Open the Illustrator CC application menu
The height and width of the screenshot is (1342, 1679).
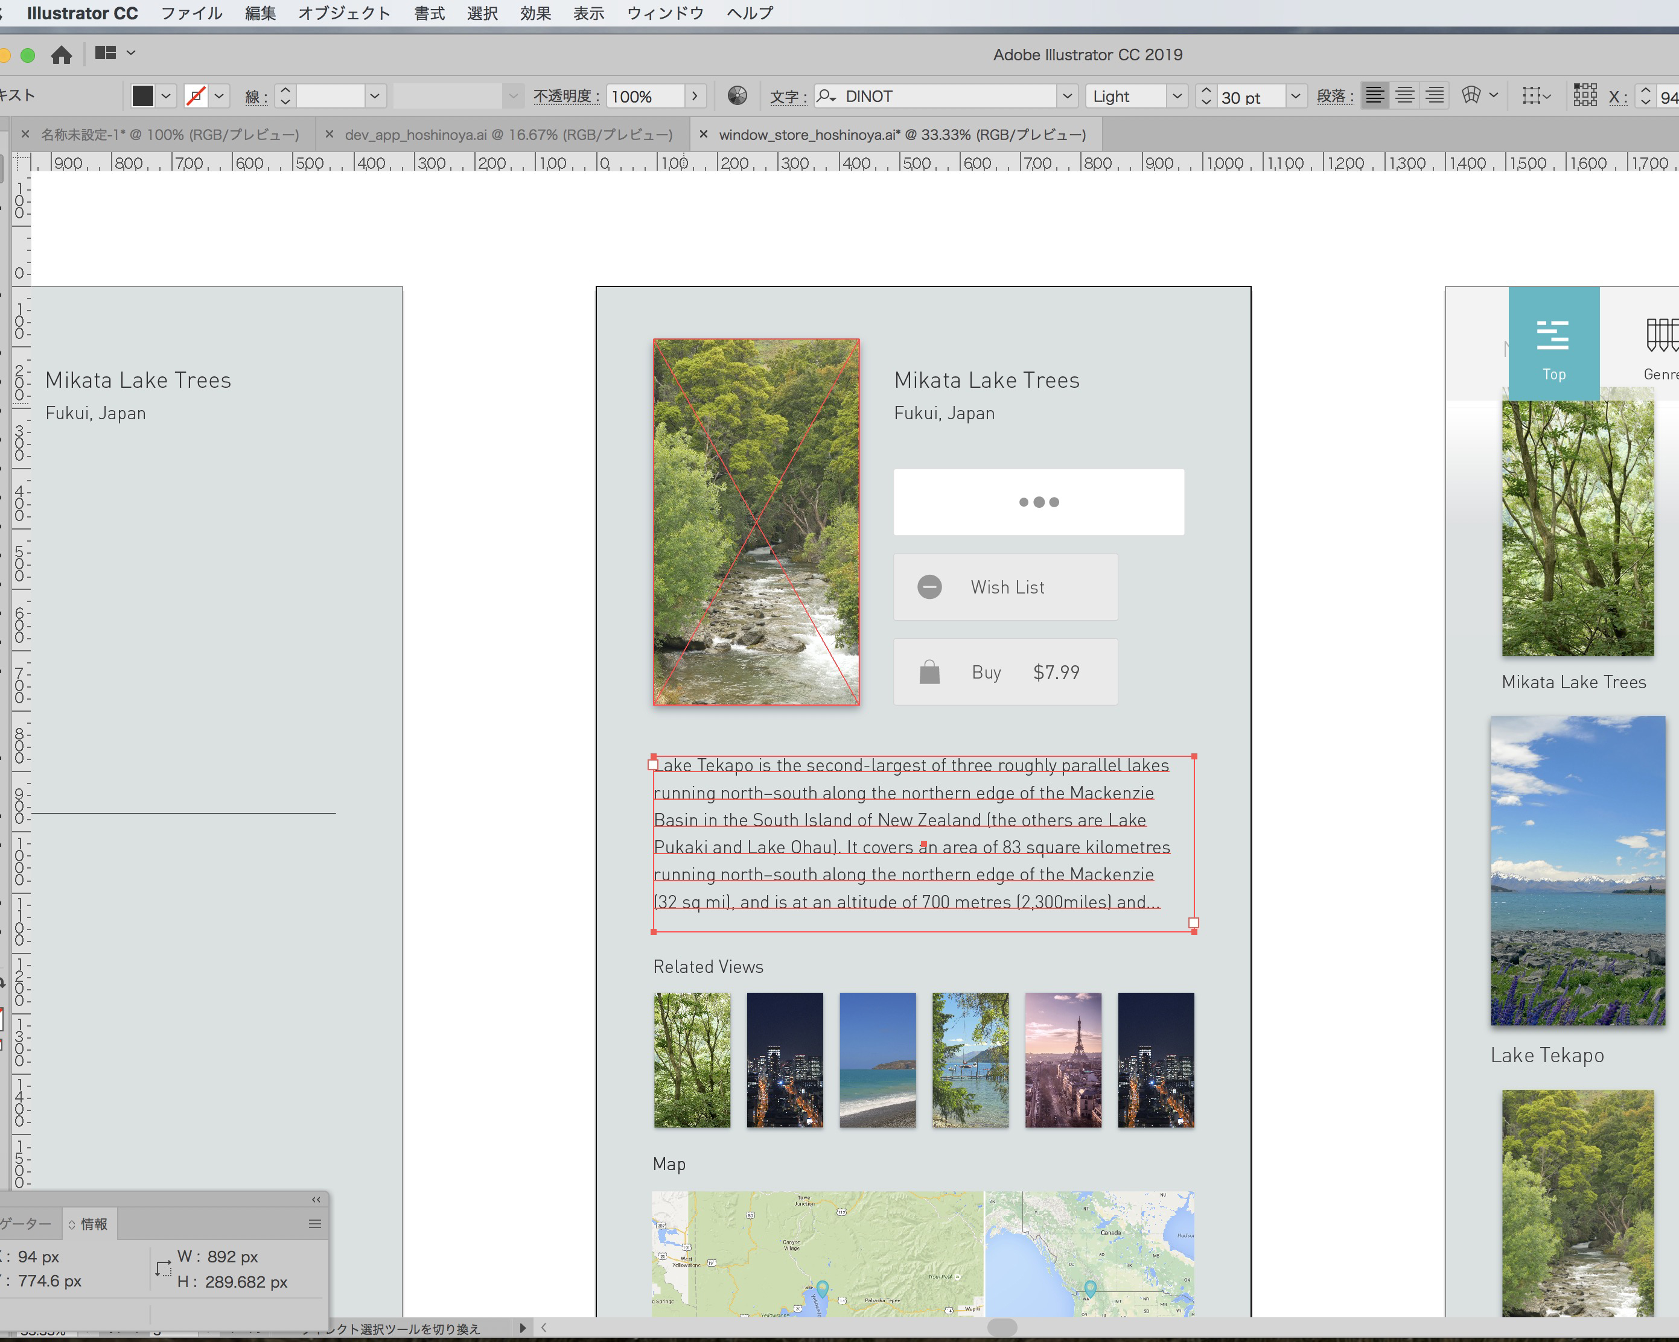(83, 13)
